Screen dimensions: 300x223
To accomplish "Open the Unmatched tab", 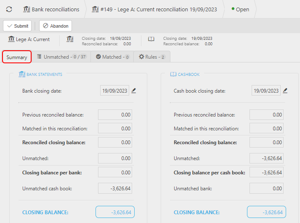I will click(x=61, y=57).
